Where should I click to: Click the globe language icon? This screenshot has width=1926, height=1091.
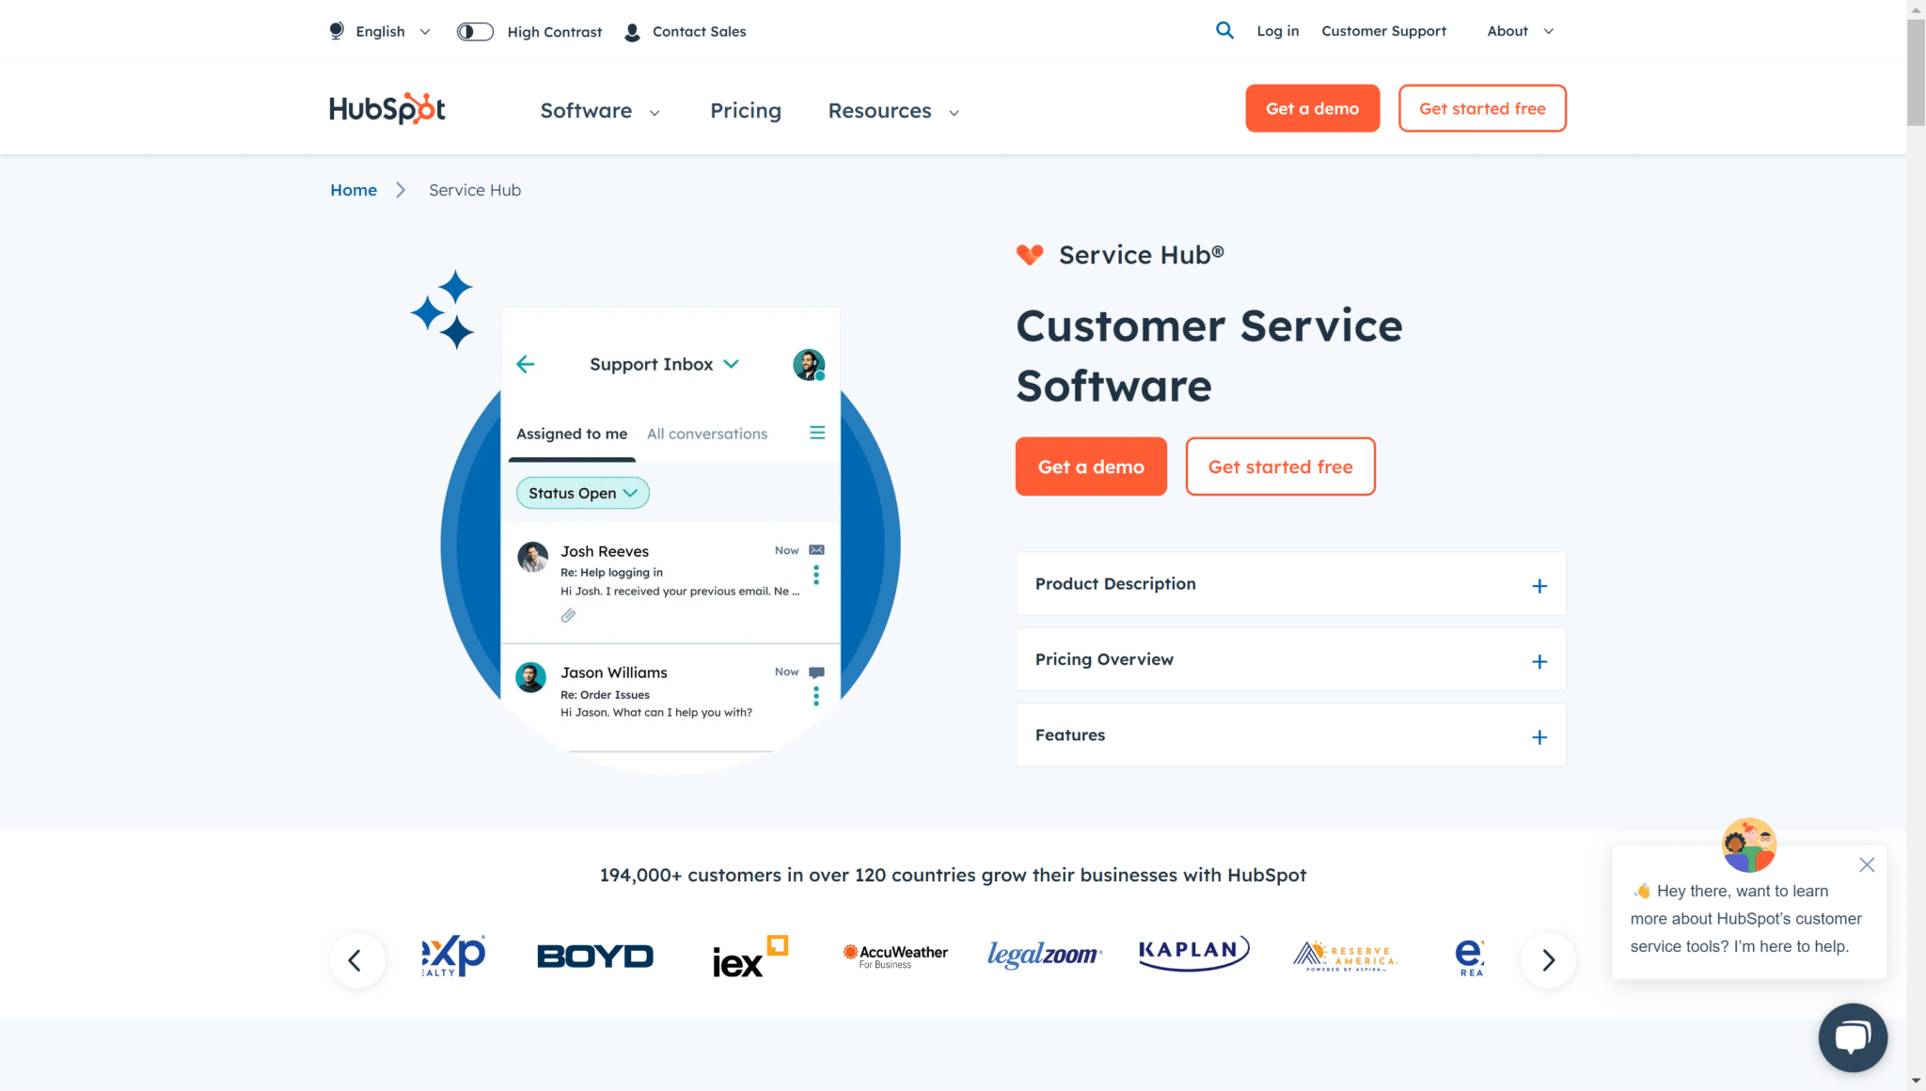pos(337,31)
